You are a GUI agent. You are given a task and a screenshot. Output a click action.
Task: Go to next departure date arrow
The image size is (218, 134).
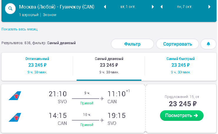tap(153, 7)
